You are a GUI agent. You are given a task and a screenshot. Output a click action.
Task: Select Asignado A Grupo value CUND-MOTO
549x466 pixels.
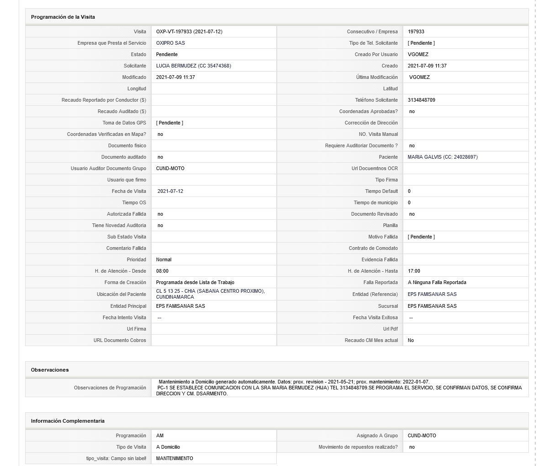point(422,435)
